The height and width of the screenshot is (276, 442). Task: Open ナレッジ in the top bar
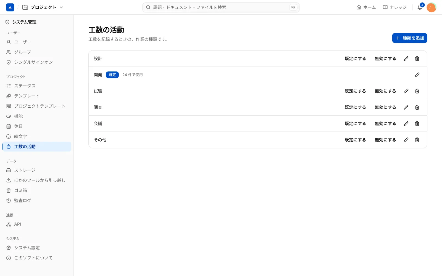(x=394, y=7)
